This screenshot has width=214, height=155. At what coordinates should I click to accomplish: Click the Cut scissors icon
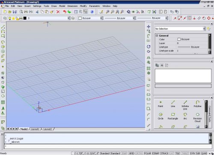[x=37, y=12]
